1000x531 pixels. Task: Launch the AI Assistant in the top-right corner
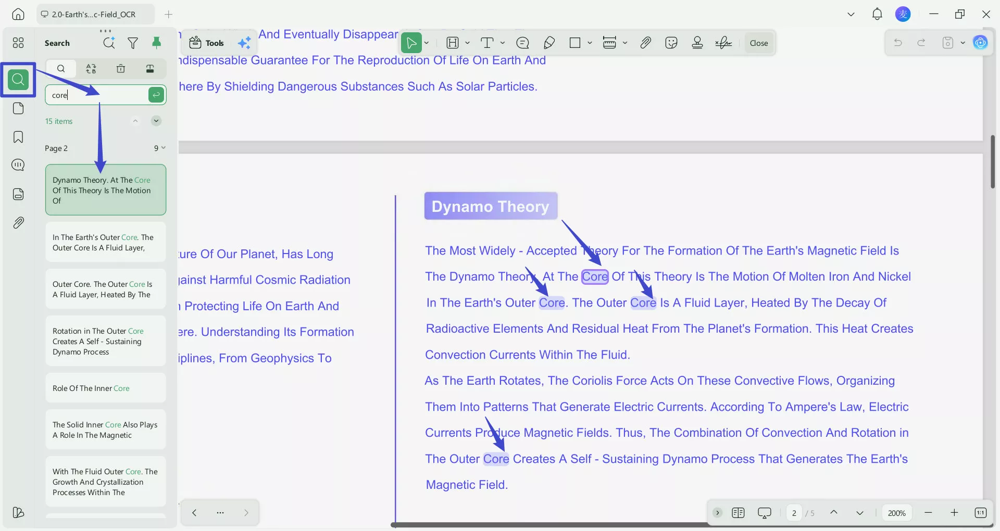coord(981,43)
